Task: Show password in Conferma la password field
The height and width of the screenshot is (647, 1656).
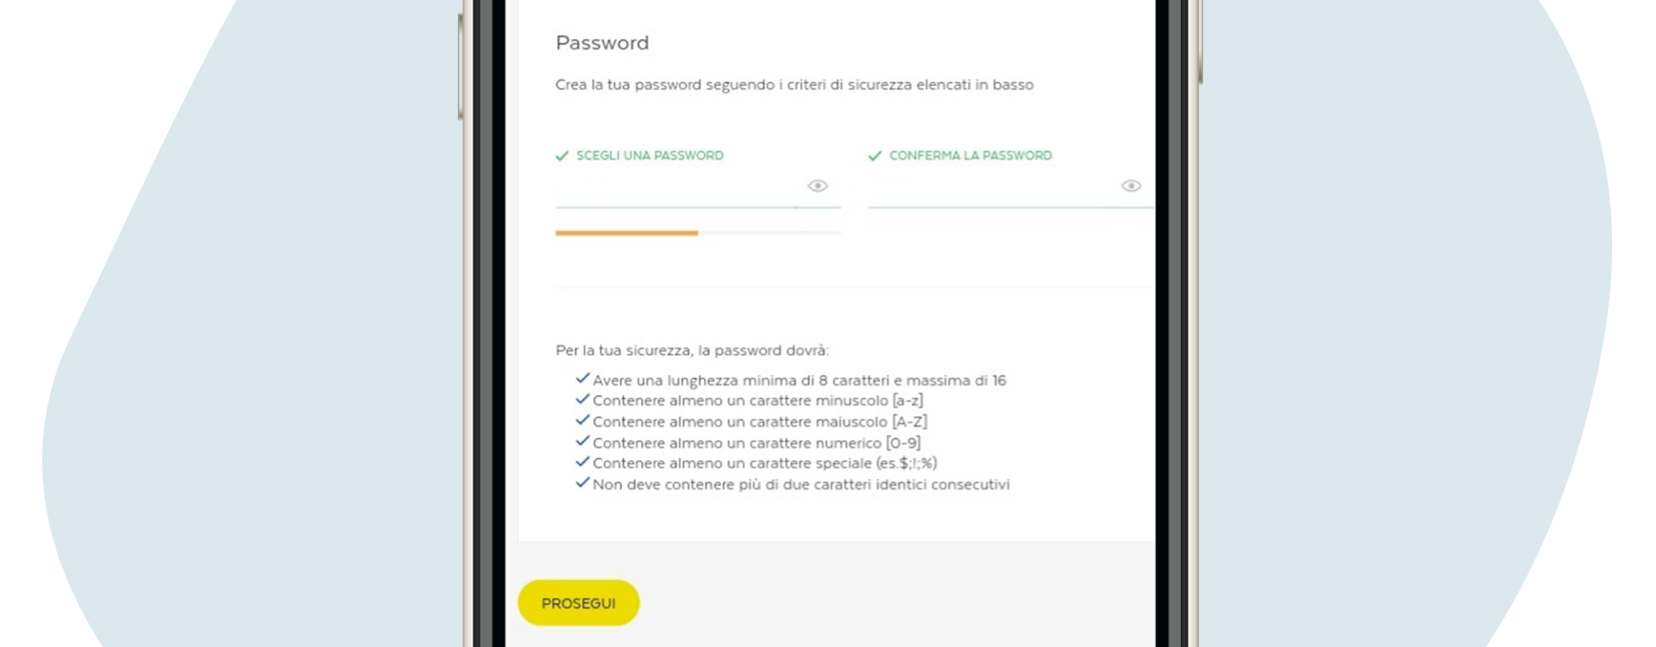Action: click(x=1131, y=185)
